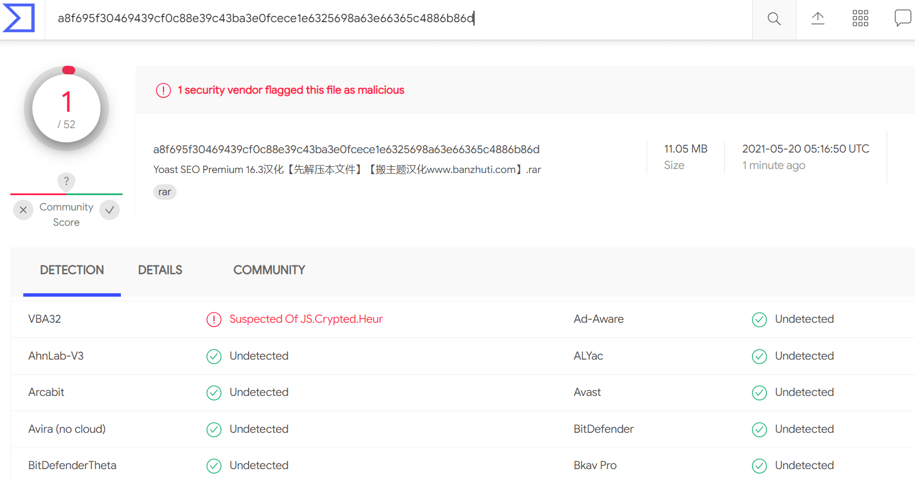The height and width of the screenshot is (481, 915).
Task: Click the VBA32 red warning icon
Action: point(214,319)
